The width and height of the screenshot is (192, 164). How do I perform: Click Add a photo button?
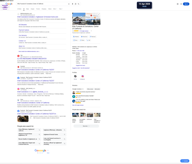[x=97, y=89]
